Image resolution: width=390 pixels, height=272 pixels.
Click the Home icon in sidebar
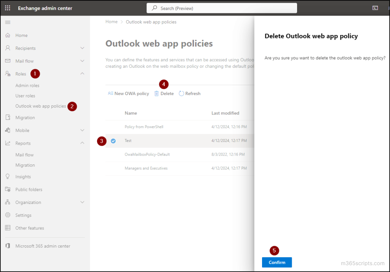[x=8, y=35]
